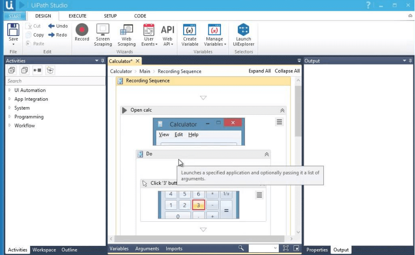This screenshot has height=255, width=415.
Task: Open the Imports panel
Action: pyautogui.click(x=174, y=249)
